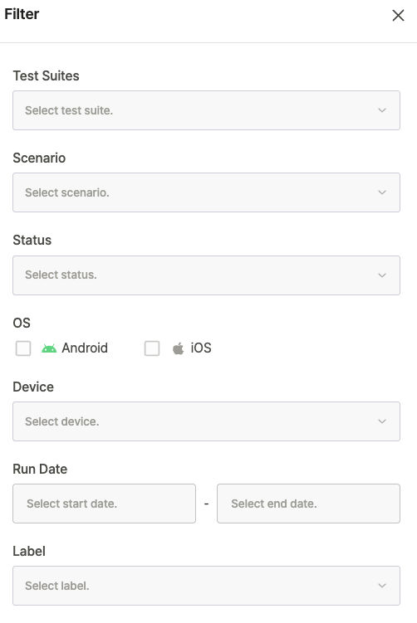The width and height of the screenshot is (417, 623).
Task: Open the Select label field
Action: coord(206,586)
